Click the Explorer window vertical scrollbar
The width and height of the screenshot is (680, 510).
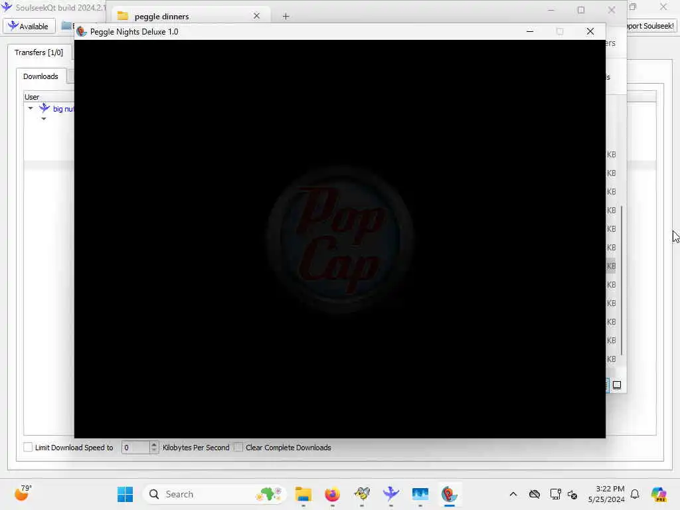tap(622, 280)
